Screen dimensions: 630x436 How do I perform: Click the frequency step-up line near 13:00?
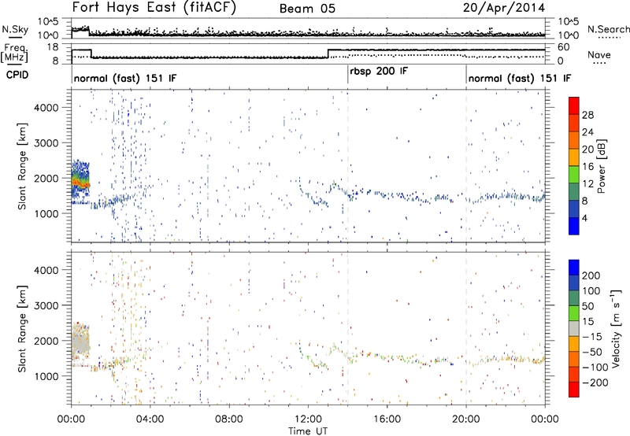(328, 54)
